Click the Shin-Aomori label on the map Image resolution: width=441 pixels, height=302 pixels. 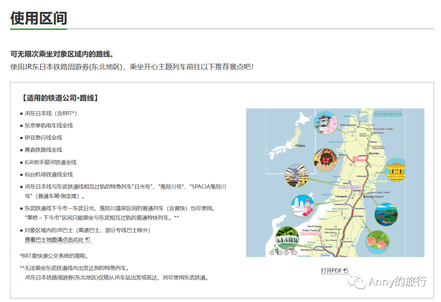(348, 125)
